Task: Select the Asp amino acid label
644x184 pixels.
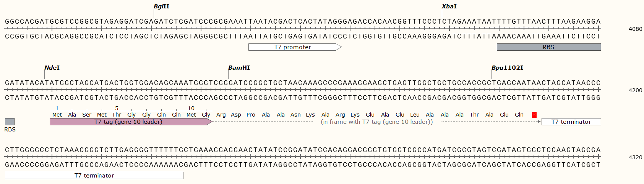Action: click(x=236, y=115)
